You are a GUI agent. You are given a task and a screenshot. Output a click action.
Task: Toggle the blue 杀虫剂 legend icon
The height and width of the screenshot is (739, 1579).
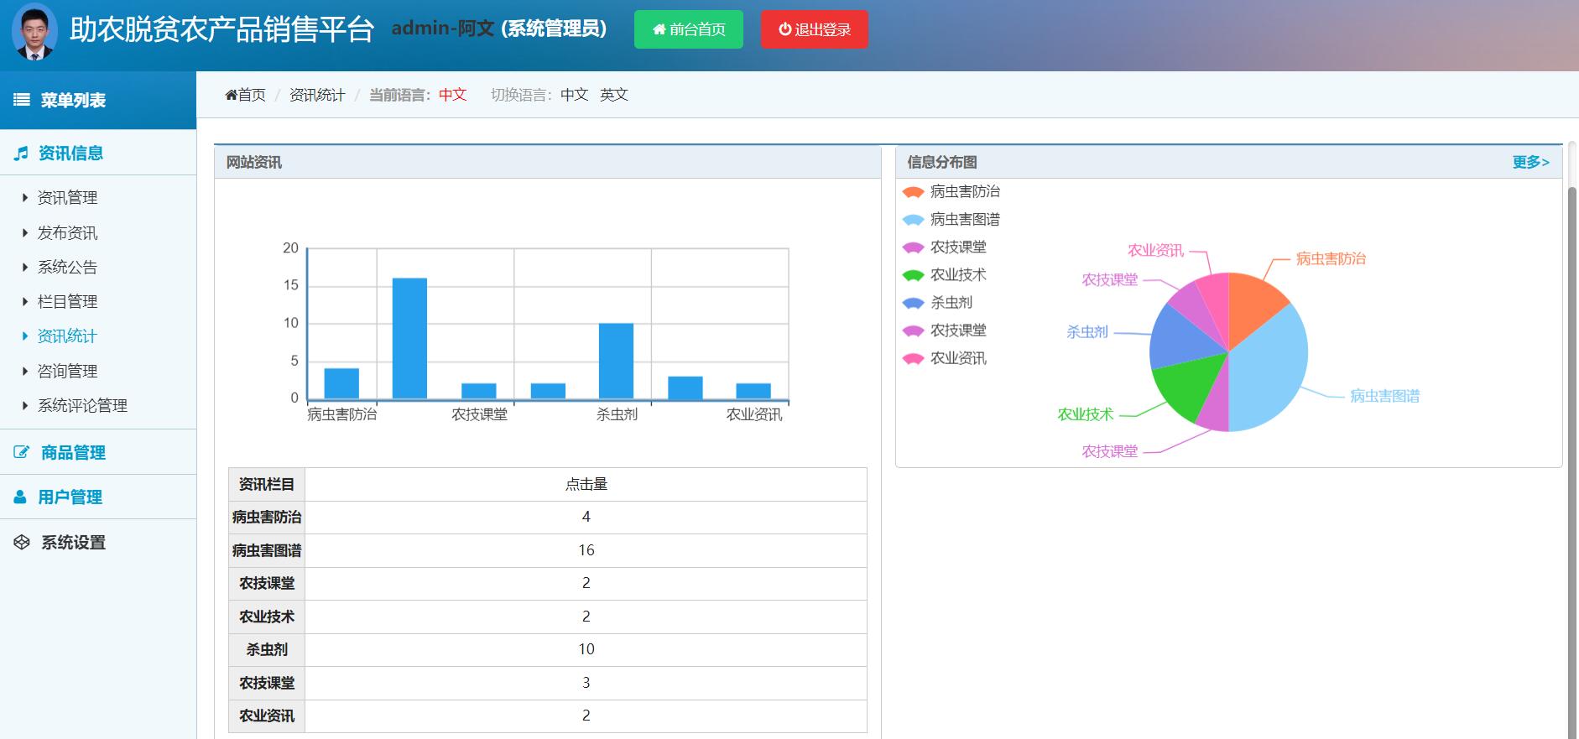913,303
